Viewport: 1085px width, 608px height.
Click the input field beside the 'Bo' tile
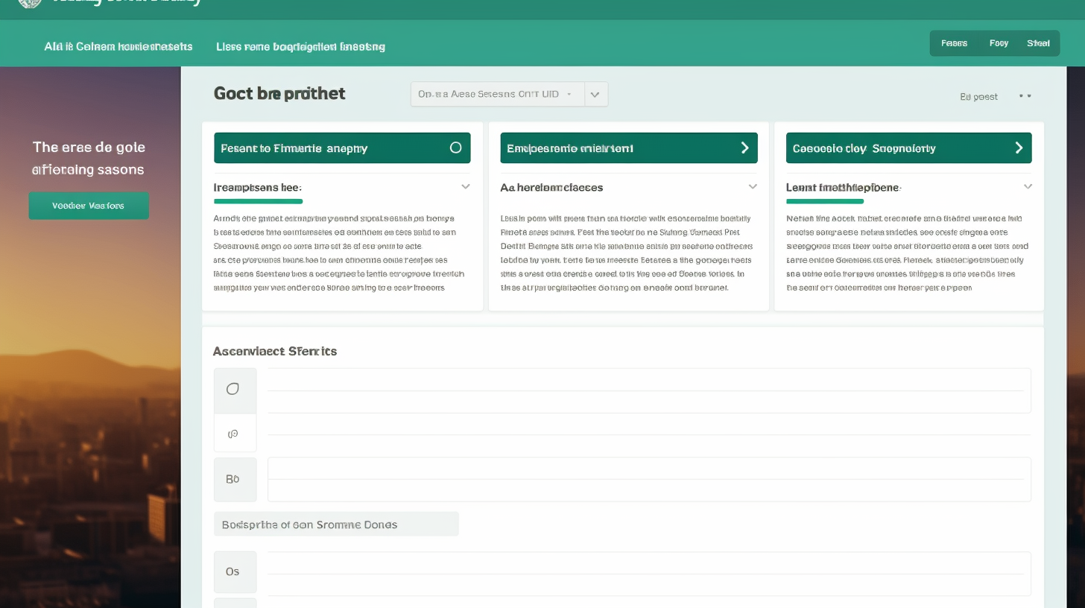pyautogui.click(x=648, y=479)
